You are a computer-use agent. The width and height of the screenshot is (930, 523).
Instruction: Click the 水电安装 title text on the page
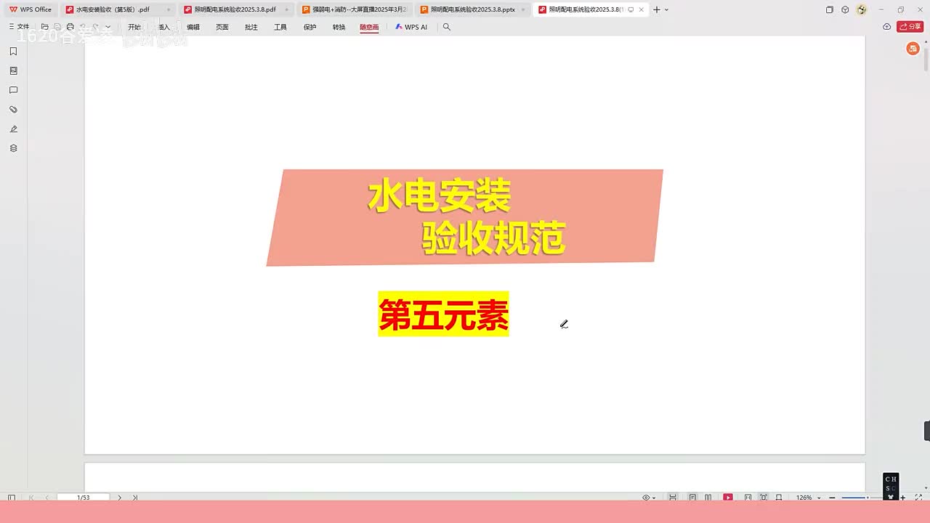click(x=440, y=196)
